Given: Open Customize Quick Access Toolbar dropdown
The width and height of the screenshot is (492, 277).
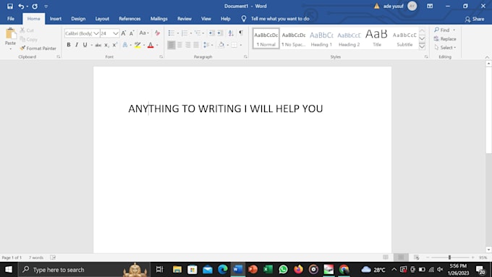Looking at the screenshot, I should point(46,7).
